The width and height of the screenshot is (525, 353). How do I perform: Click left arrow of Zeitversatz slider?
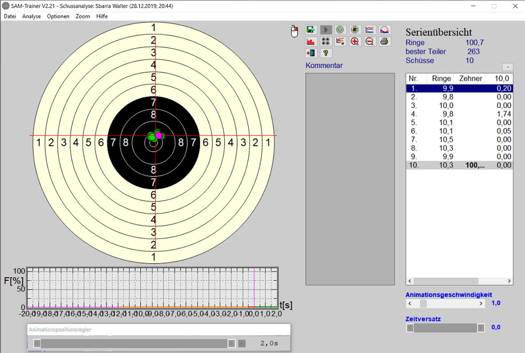coord(410,328)
